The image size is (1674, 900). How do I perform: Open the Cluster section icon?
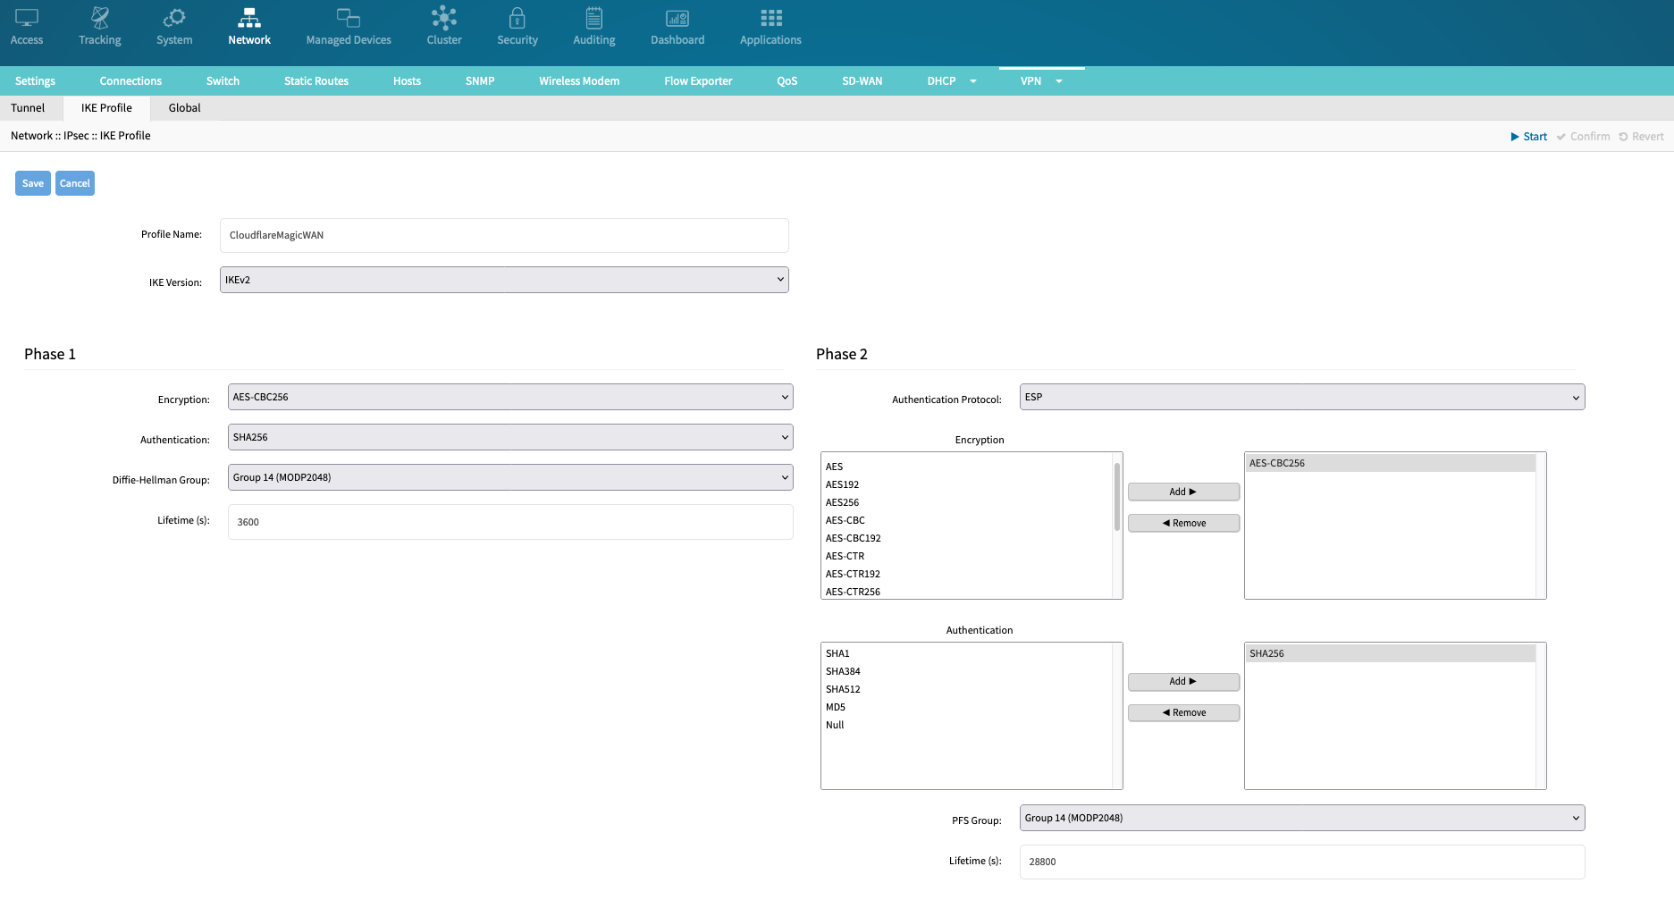[444, 18]
